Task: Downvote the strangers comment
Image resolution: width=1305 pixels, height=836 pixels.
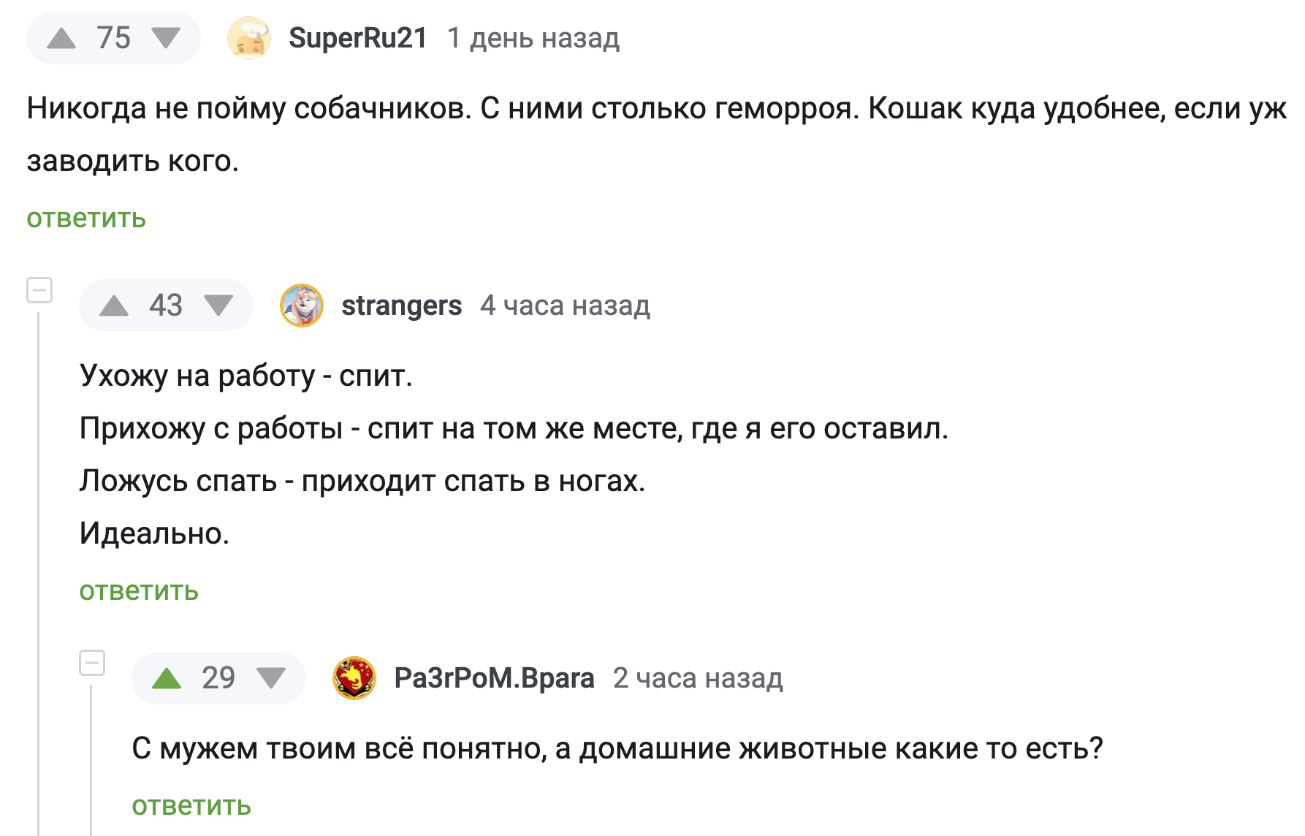Action: 218,305
